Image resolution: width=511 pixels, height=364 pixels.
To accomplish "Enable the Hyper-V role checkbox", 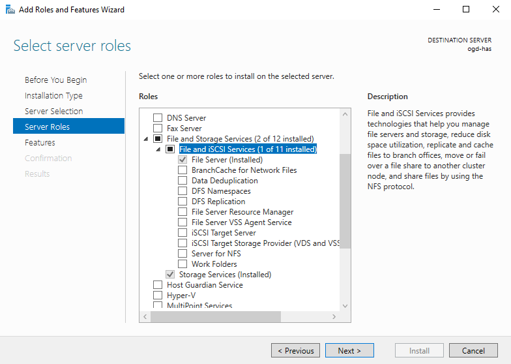I will [157, 296].
